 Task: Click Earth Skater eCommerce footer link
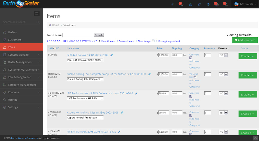pos(25,138)
